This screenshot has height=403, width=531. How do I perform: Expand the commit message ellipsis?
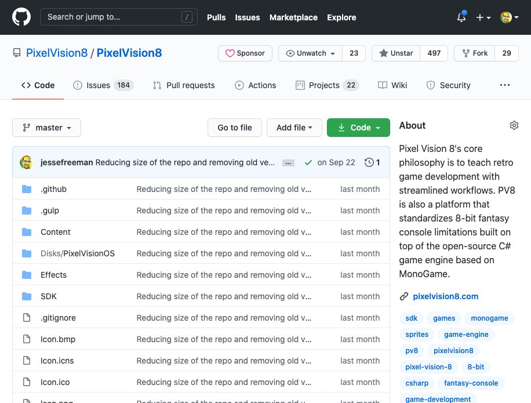click(x=288, y=164)
